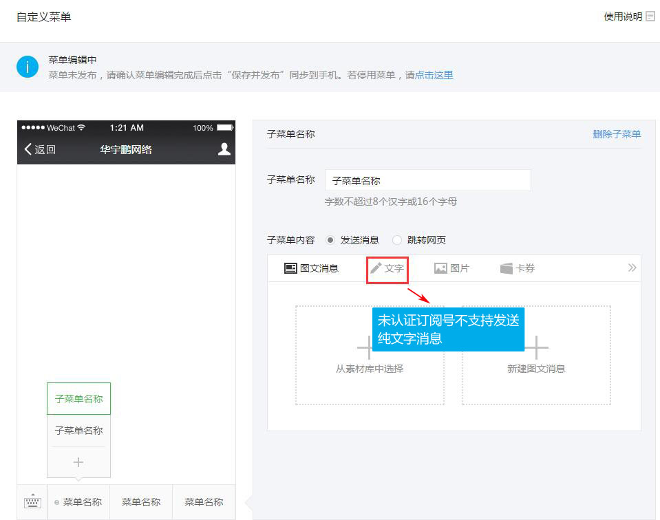Click plus icon to select from material library
Screen dimensions: 660x520
365,347
